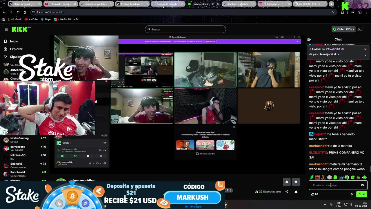
Task: Close the Discord activity suggestion popup
Action: pos(234,127)
